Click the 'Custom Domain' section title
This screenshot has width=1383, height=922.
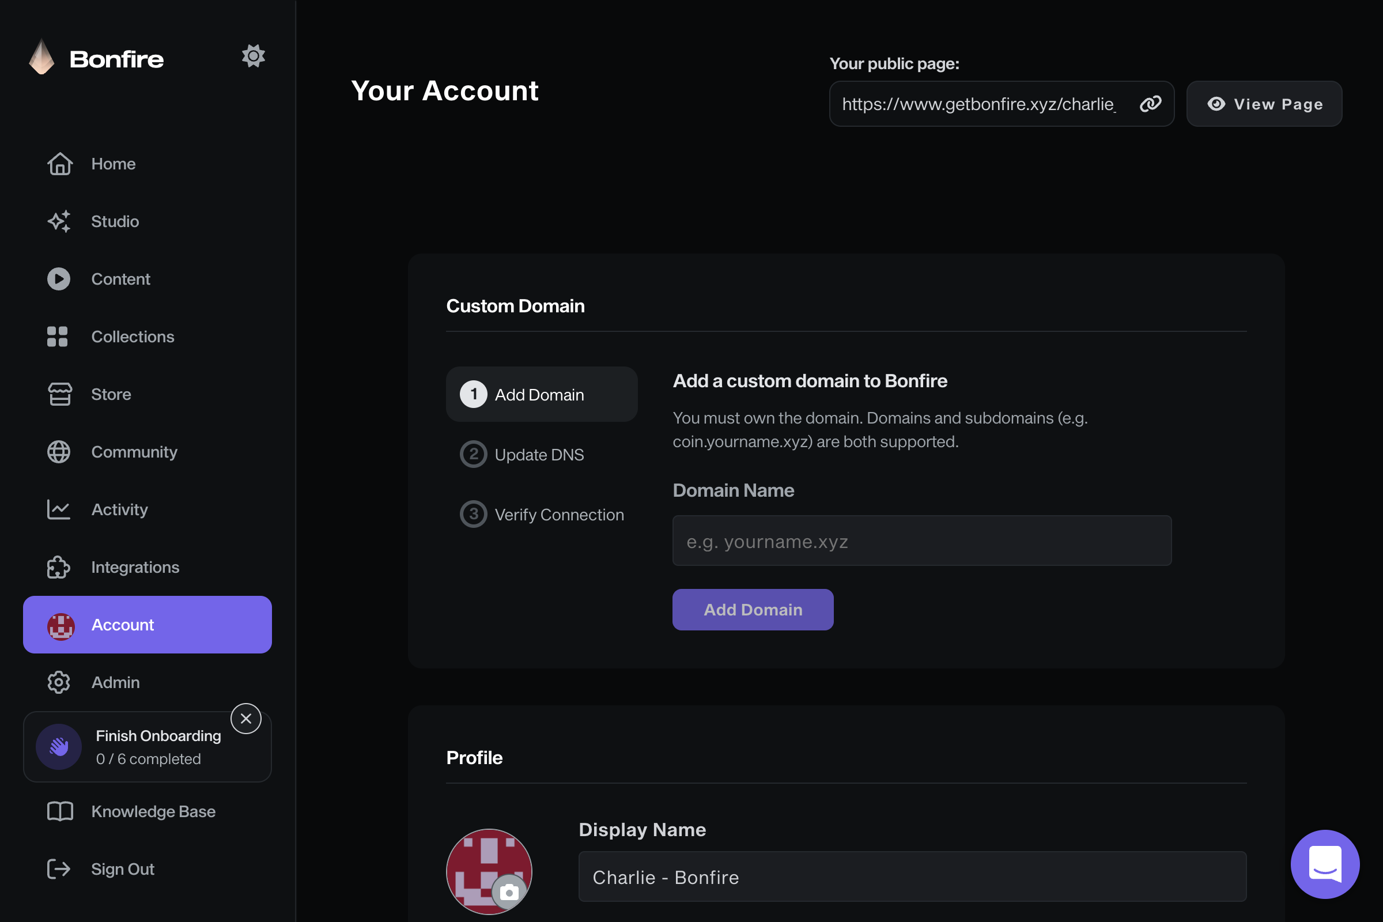515,306
